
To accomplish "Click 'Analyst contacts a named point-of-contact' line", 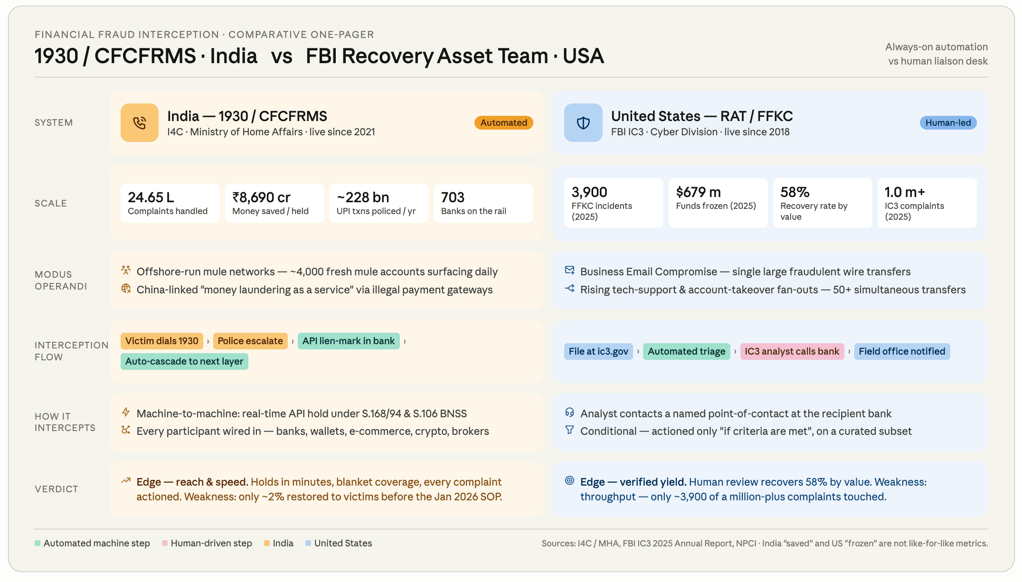I will tap(736, 413).
